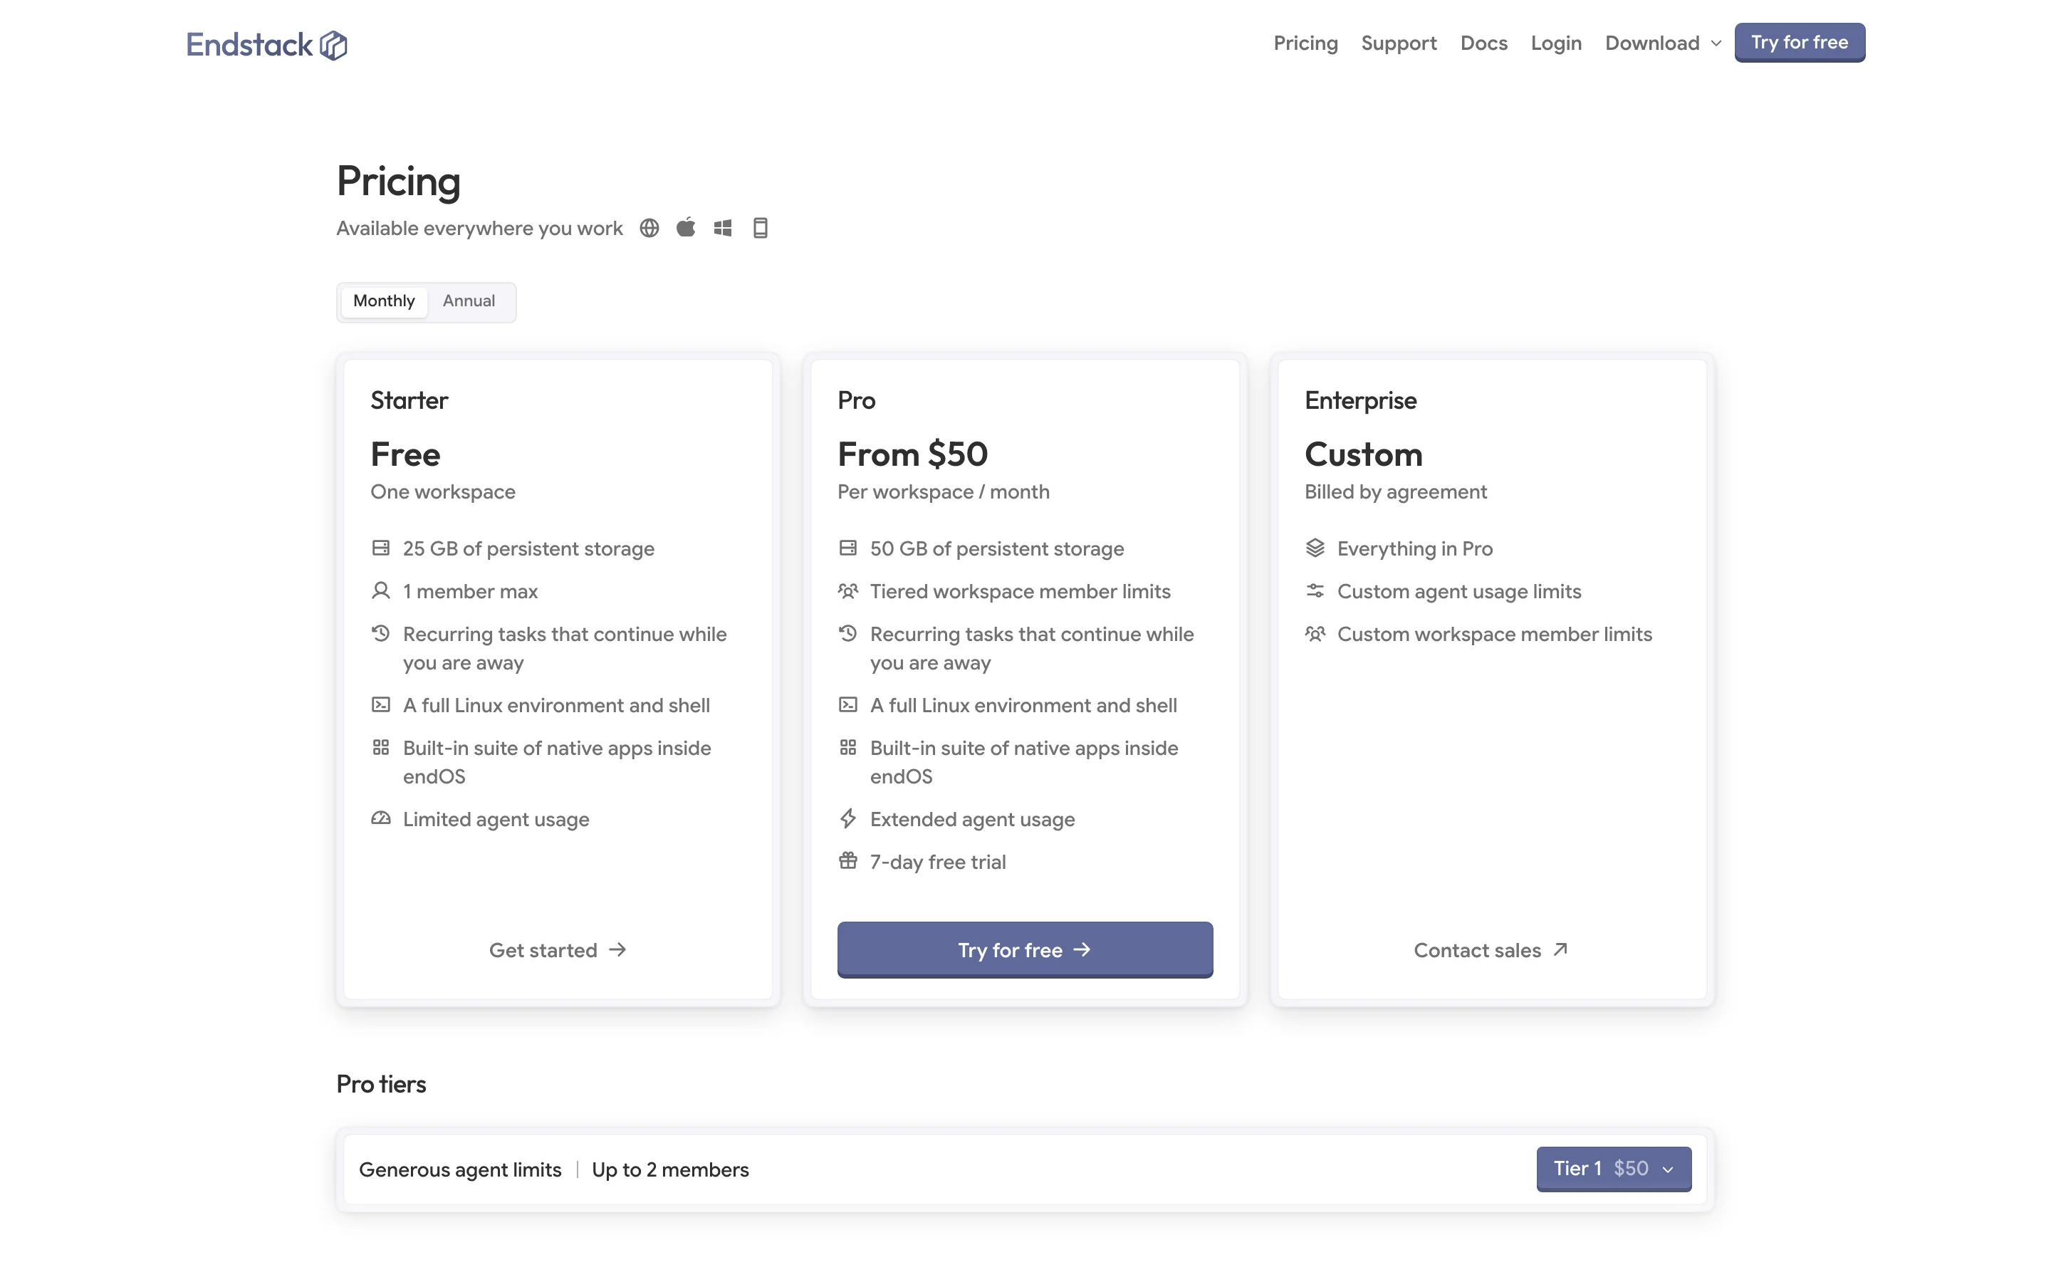Open the Support nav link

1399,43
